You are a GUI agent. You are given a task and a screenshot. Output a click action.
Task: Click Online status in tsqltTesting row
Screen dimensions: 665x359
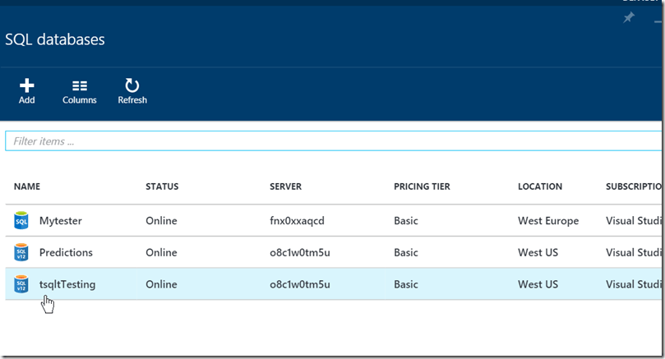tap(161, 284)
